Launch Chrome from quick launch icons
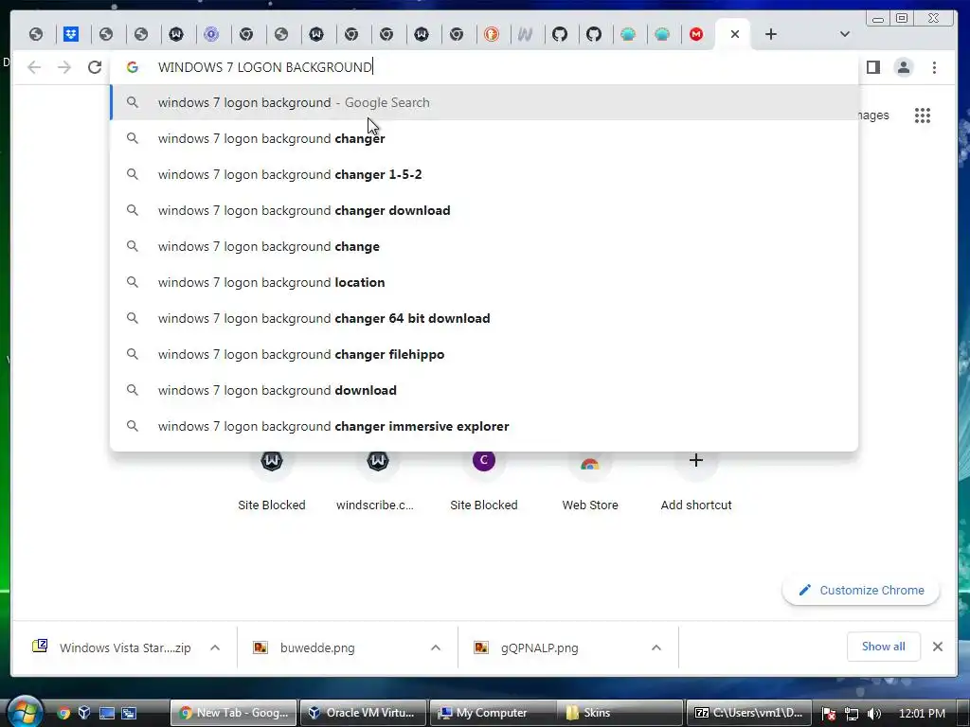The height and width of the screenshot is (727, 970). (x=63, y=714)
